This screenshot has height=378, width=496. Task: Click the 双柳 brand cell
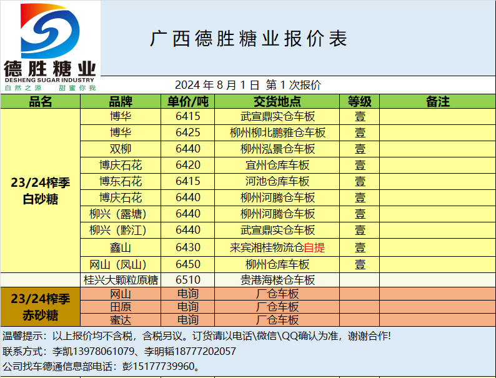pyautogui.click(x=121, y=149)
